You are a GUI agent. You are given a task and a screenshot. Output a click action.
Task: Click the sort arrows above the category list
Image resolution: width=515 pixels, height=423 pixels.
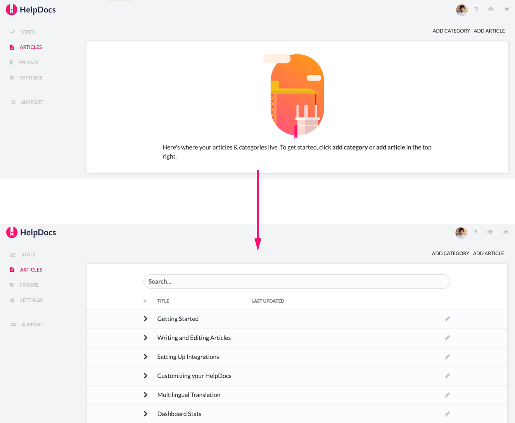145,301
